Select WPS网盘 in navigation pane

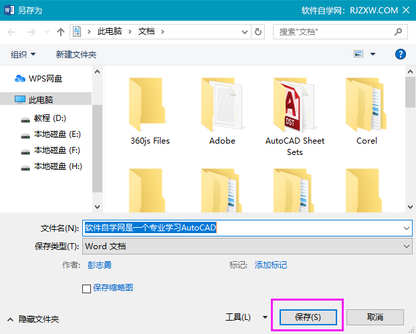point(45,79)
